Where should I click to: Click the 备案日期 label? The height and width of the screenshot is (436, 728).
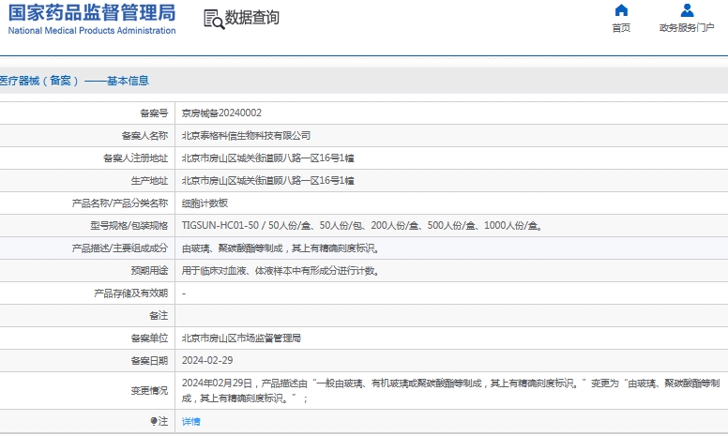pyautogui.click(x=149, y=360)
